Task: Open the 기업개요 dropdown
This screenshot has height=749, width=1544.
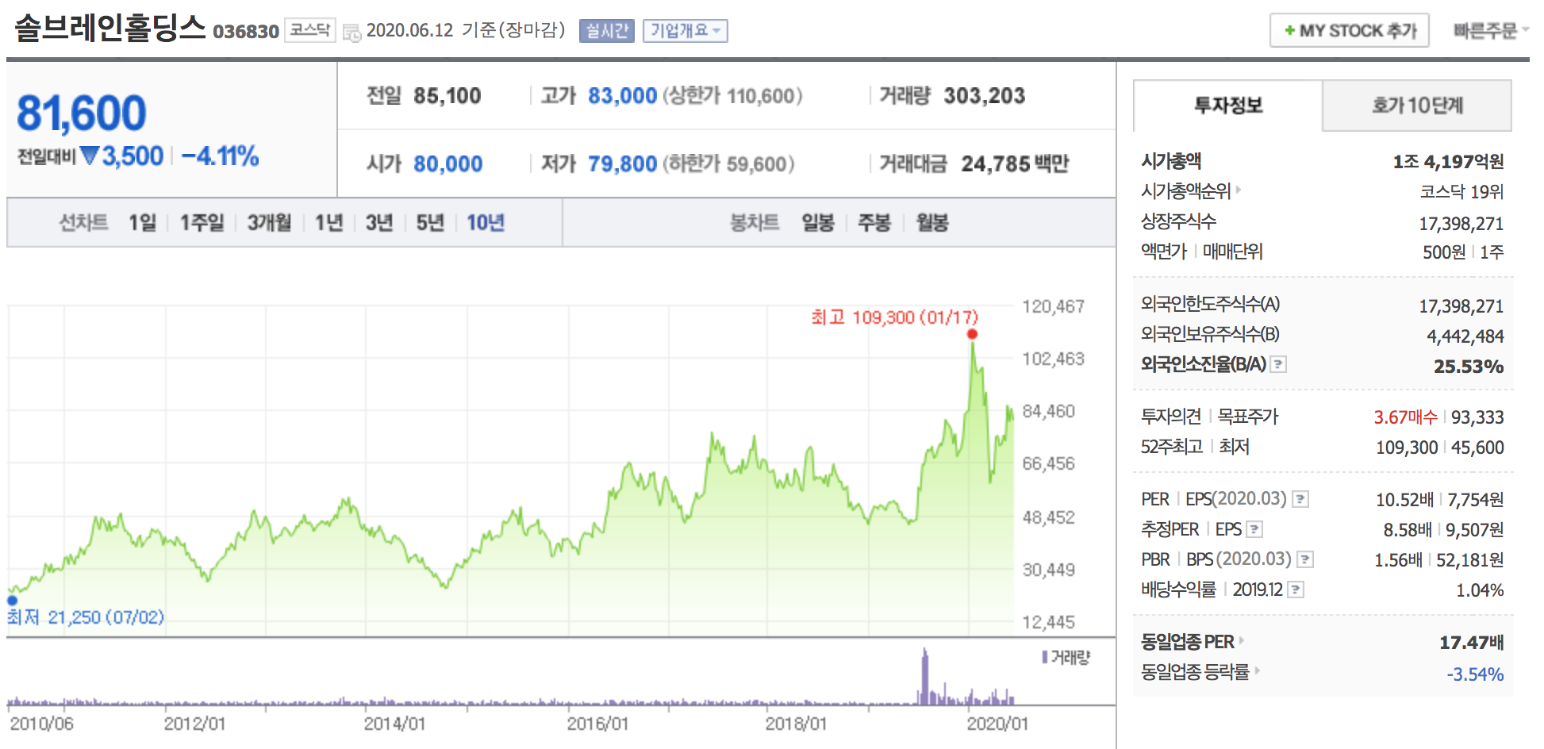Action: coord(685,31)
